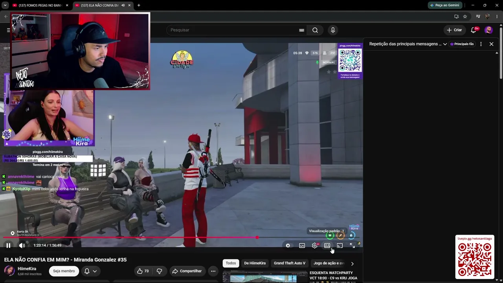Start voice search with the microphone icon
The height and width of the screenshot is (283, 503).
[x=333, y=30]
